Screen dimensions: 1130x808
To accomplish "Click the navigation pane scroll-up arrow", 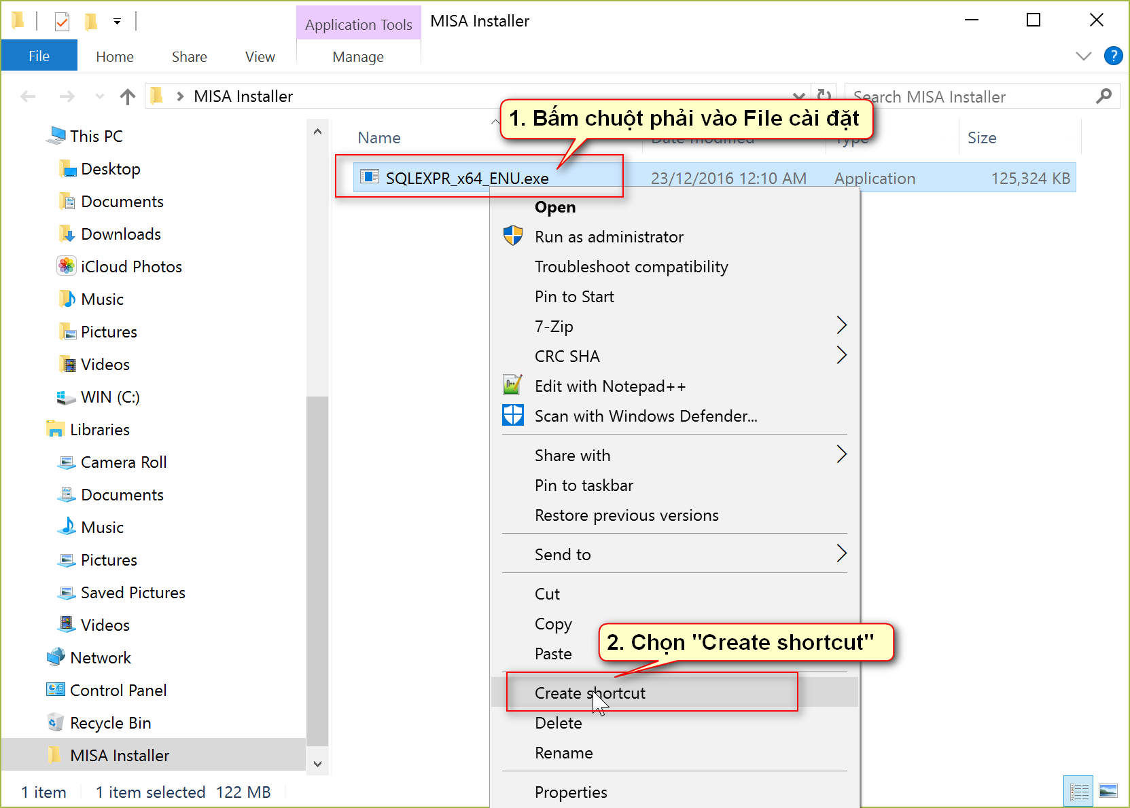I will point(317,131).
